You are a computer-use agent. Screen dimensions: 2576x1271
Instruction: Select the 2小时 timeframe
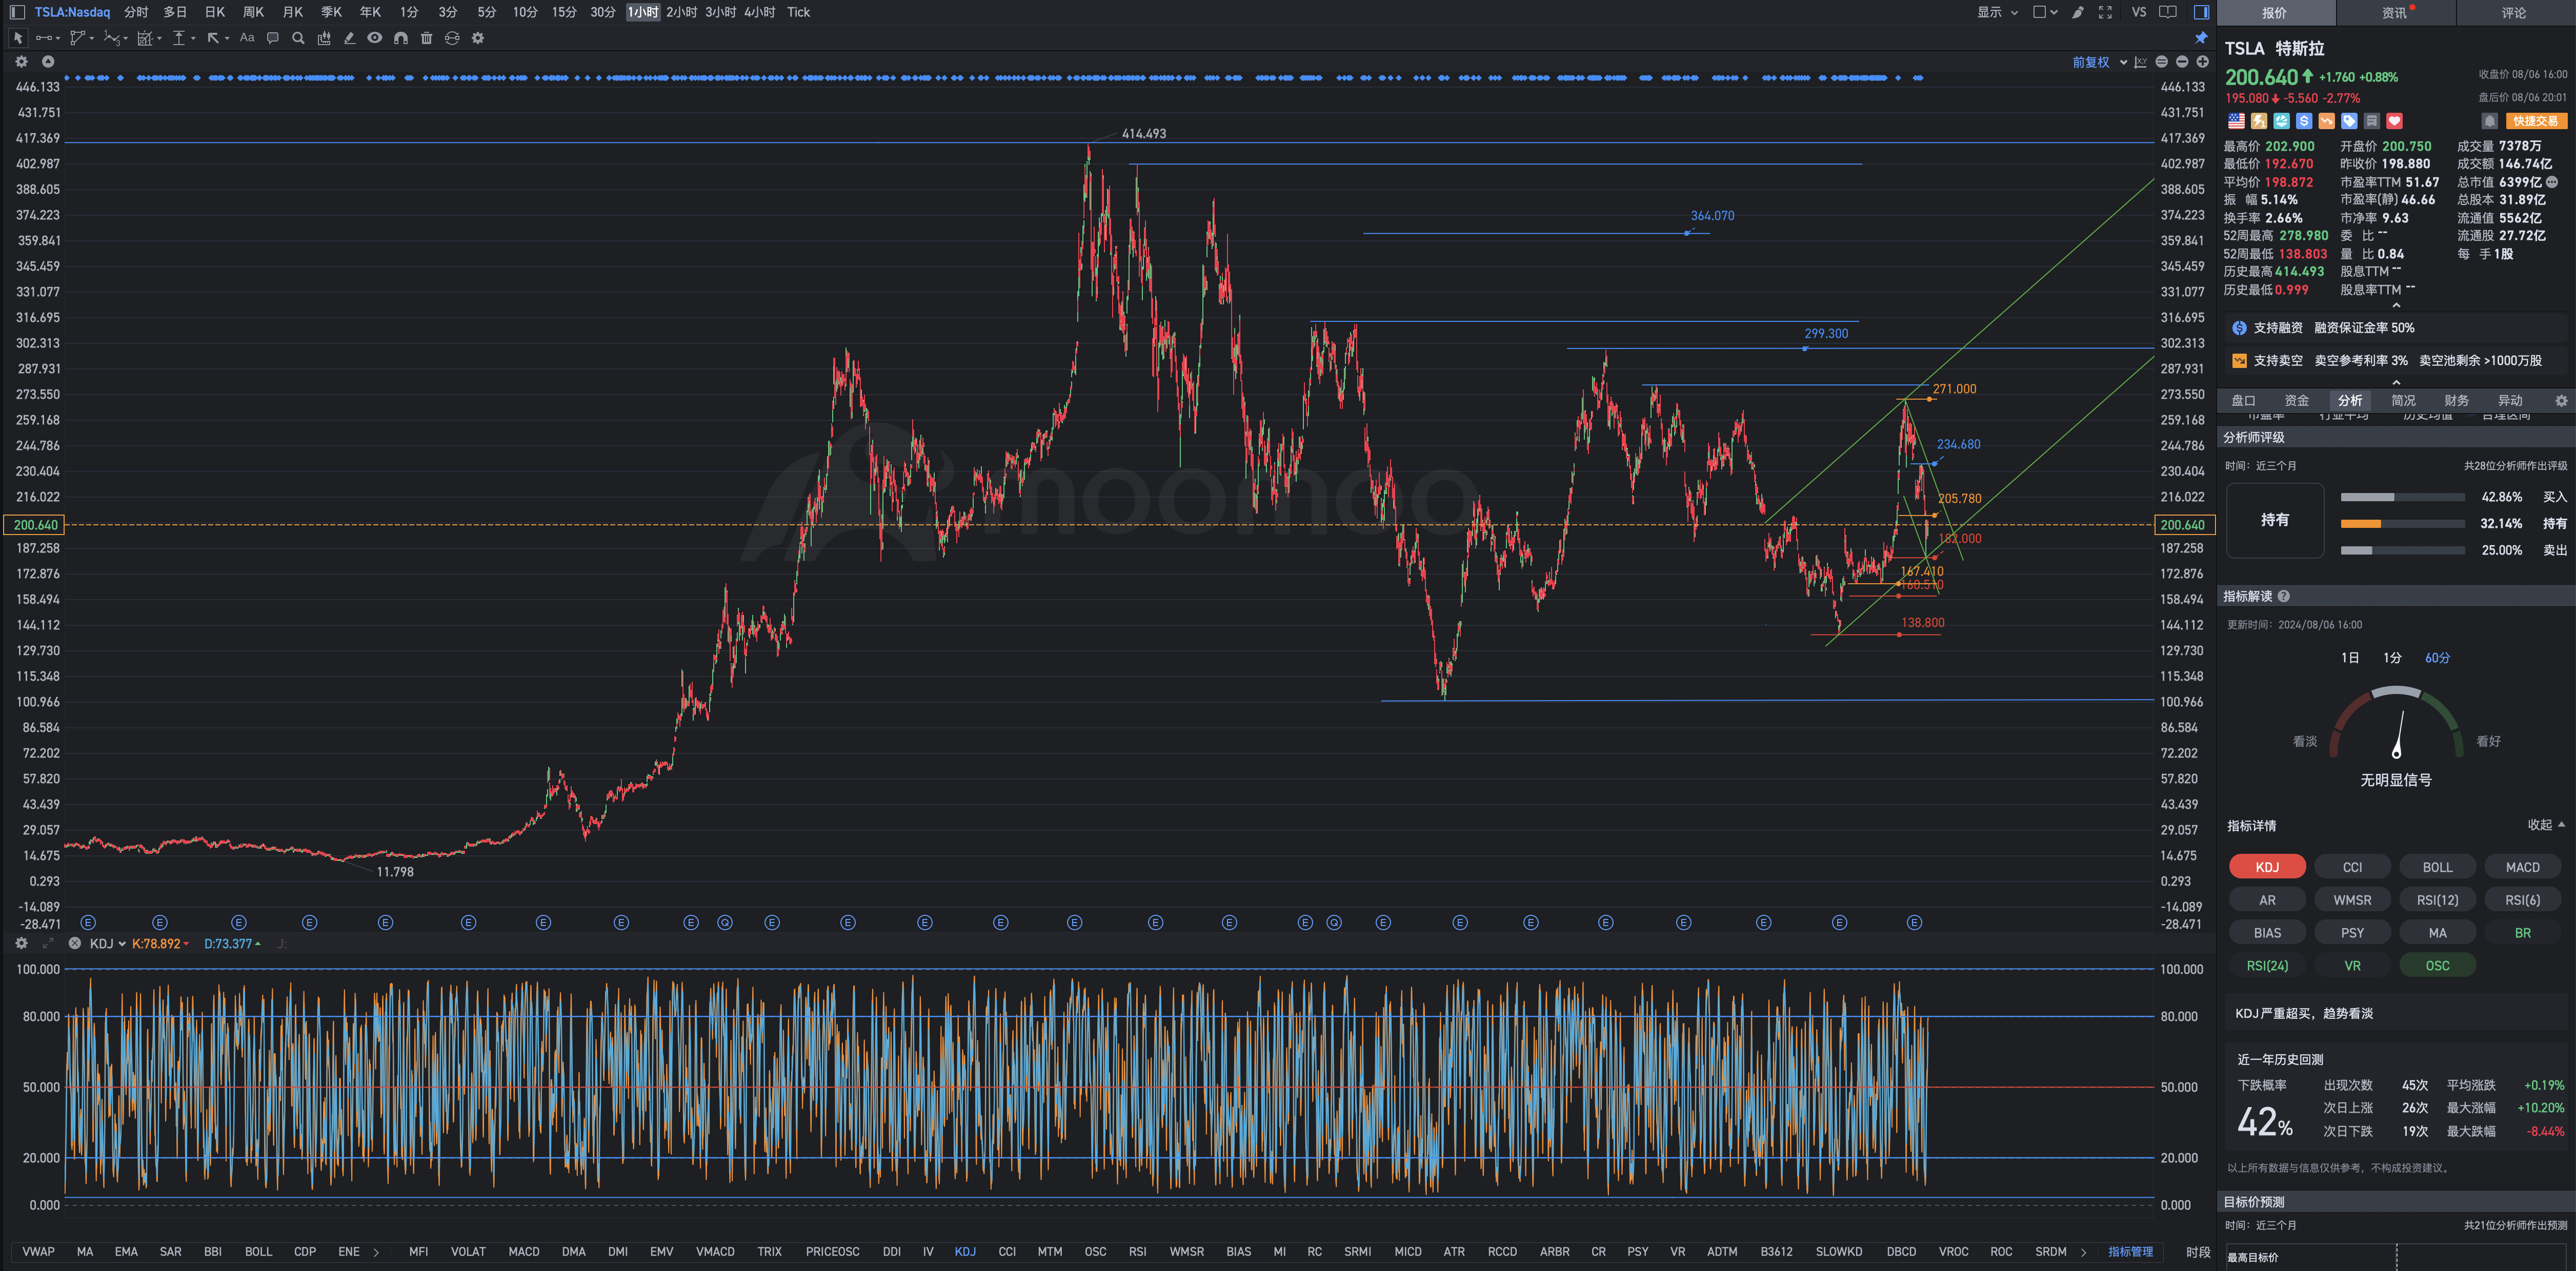point(681,12)
